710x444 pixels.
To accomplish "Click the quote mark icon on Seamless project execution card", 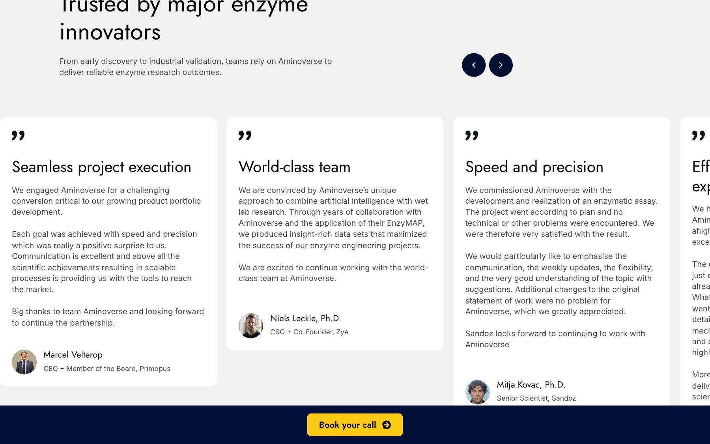I will coord(18,135).
